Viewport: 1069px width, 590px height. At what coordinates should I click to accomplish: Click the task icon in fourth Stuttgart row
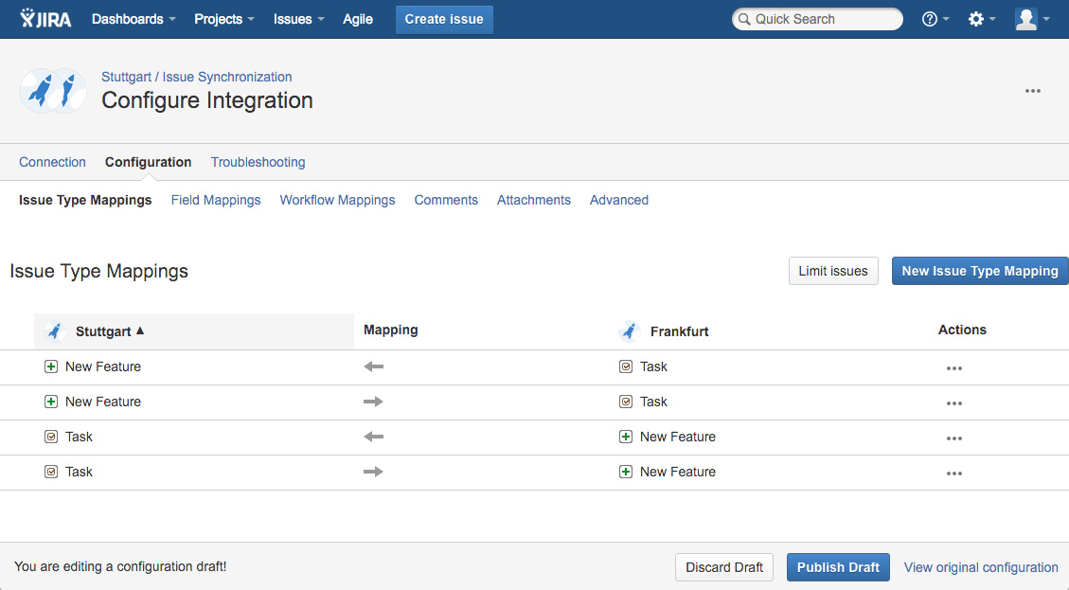51,472
